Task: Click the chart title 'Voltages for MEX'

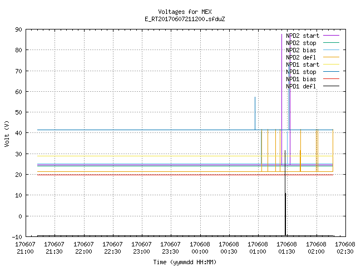Action: [x=185, y=12]
